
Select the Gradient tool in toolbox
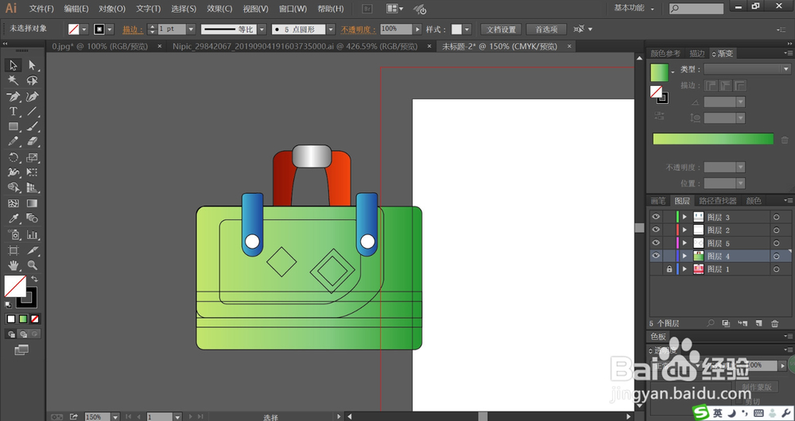pos(32,203)
